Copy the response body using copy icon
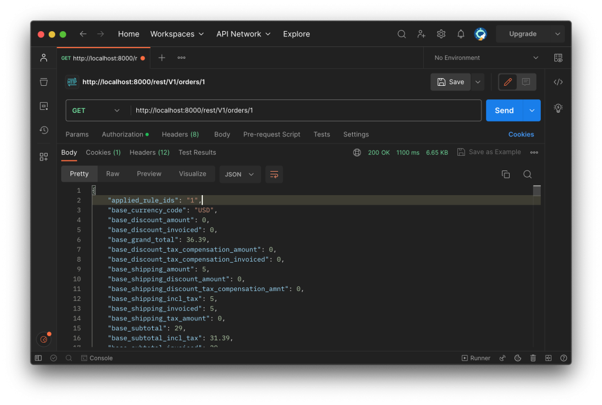The width and height of the screenshot is (602, 405). [x=506, y=174]
